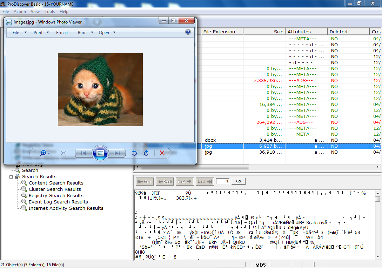Rotate the image counterclockwise
The height and width of the screenshot is (268, 382).
click(x=134, y=153)
